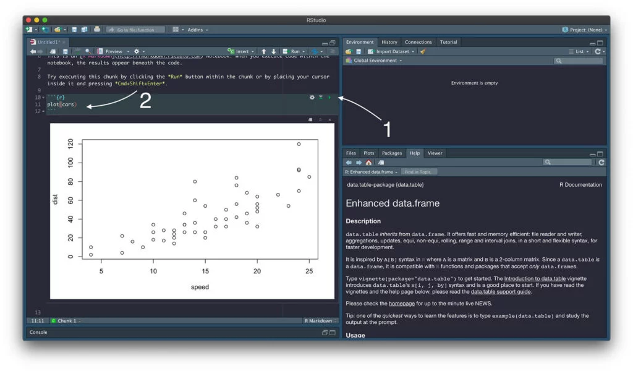Click the Go to file/function field
This screenshot has height=371, width=633.
pyautogui.click(x=135, y=30)
